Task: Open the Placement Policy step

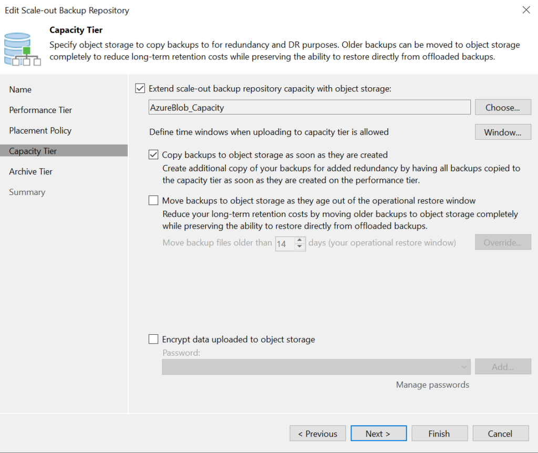Action: click(x=40, y=130)
